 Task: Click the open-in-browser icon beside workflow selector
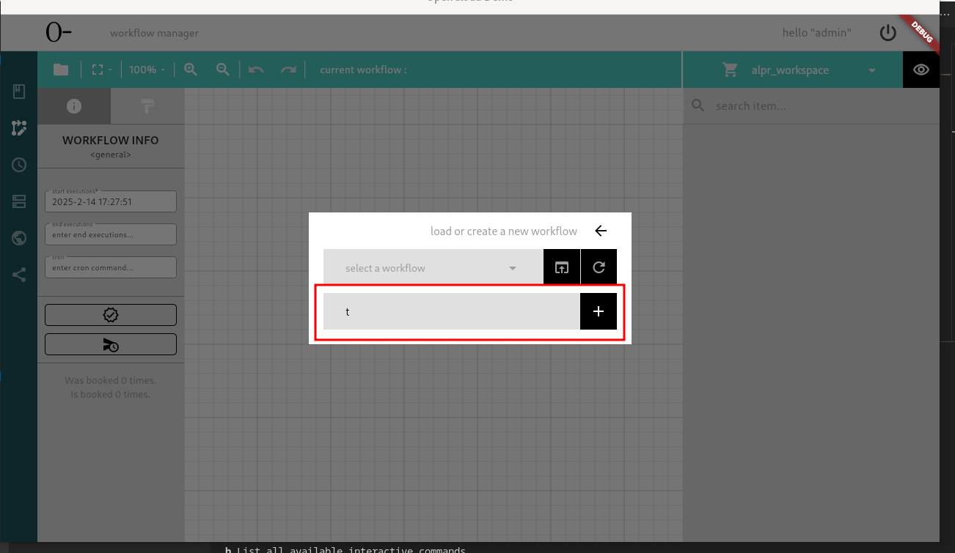(561, 267)
